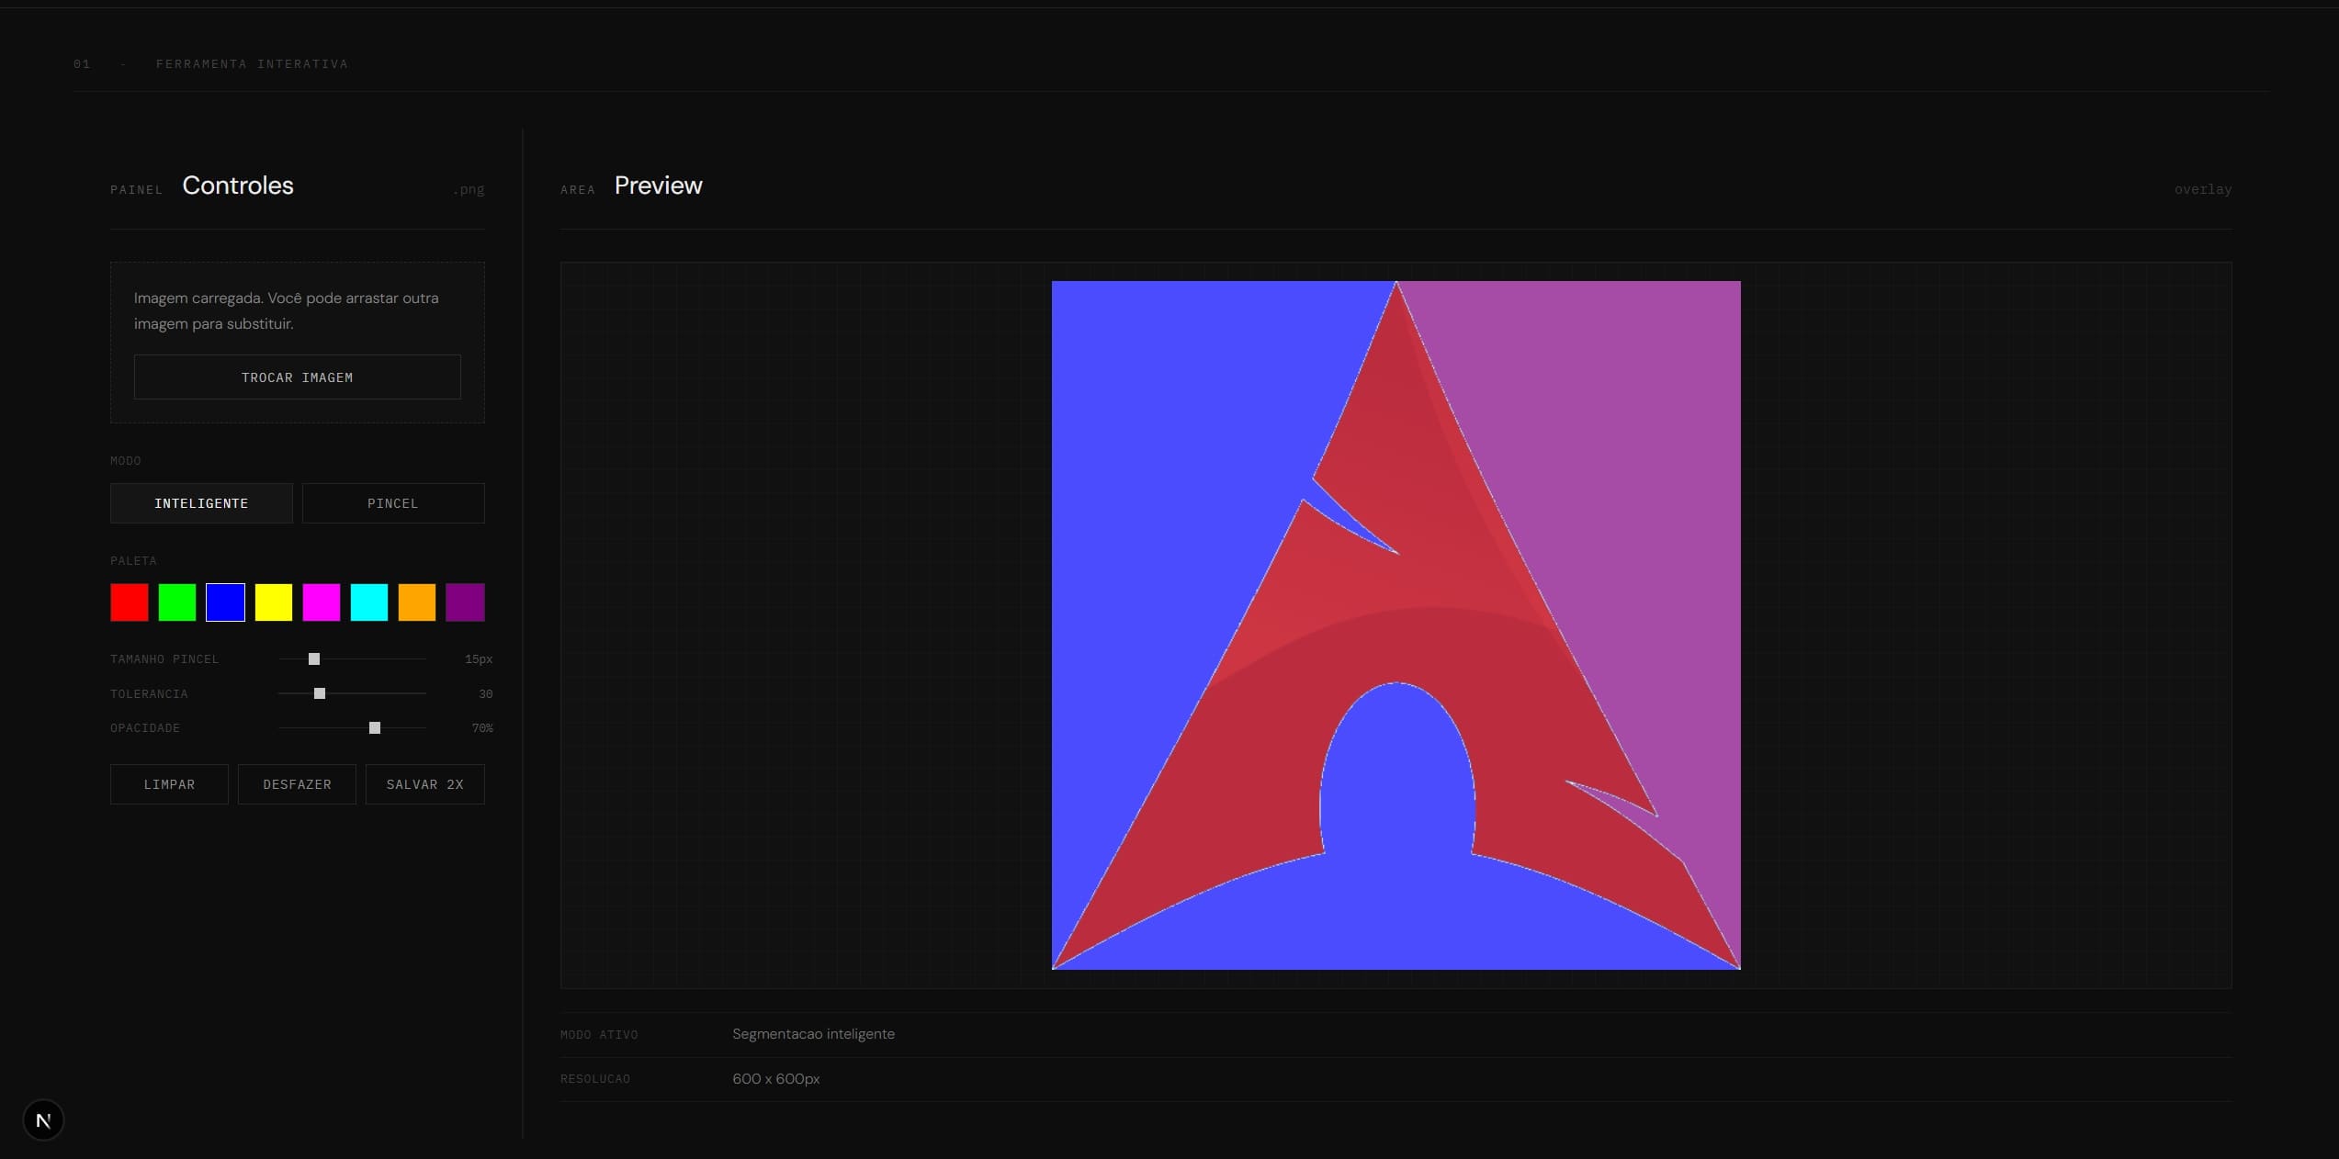Click the 'RESOLUCAO' label
This screenshot has width=2339, height=1159.
[x=595, y=1079]
